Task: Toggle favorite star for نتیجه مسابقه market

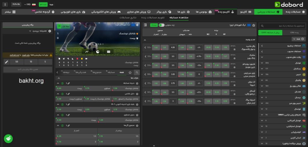Action: click(137, 83)
